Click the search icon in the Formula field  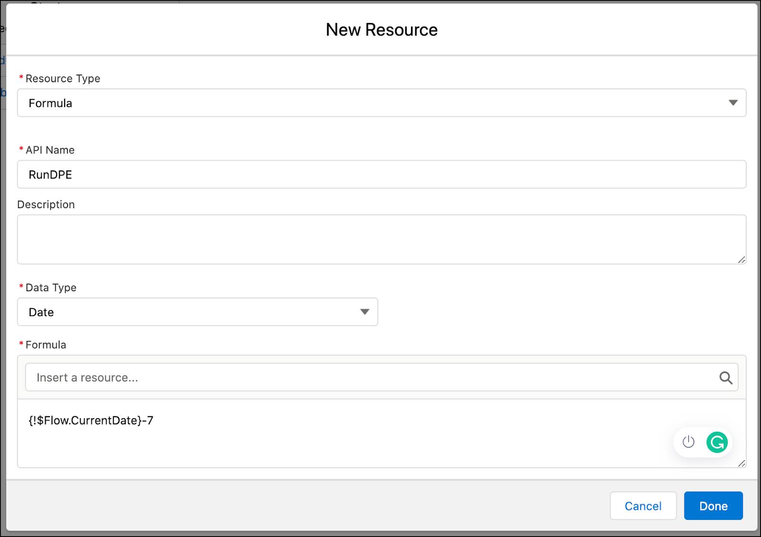[726, 377]
